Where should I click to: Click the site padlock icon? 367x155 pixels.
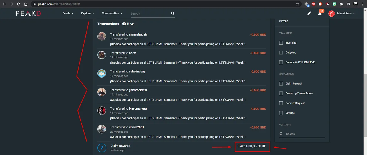click(x=34, y=4)
